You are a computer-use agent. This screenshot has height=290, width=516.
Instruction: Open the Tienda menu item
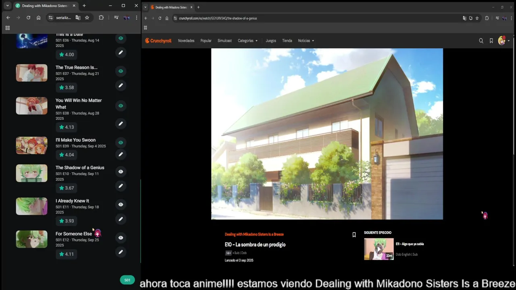[287, 41]
